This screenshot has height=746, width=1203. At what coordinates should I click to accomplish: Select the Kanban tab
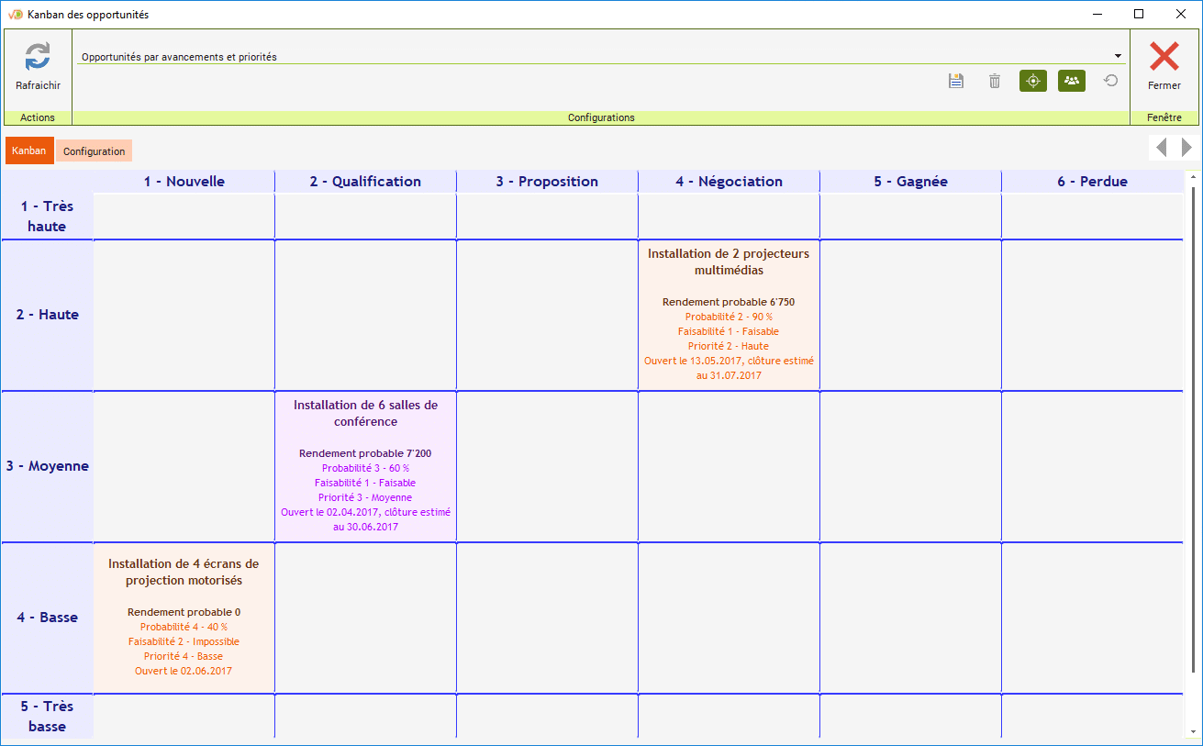[29, 150]
